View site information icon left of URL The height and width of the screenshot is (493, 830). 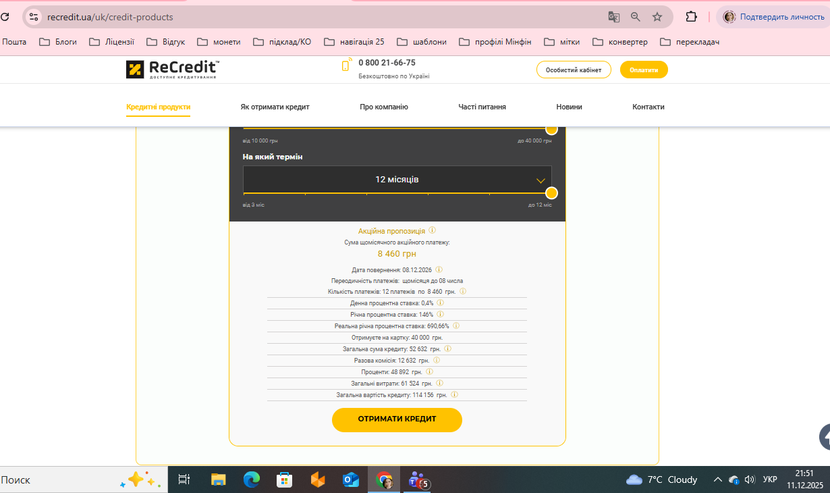pyautogui.click(x=34, y=17)
